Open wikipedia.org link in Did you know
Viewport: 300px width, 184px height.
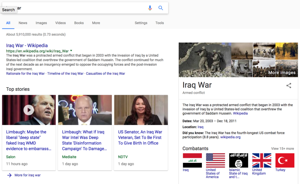230,137
